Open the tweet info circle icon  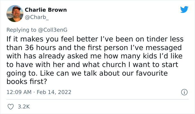pos(183,92)
